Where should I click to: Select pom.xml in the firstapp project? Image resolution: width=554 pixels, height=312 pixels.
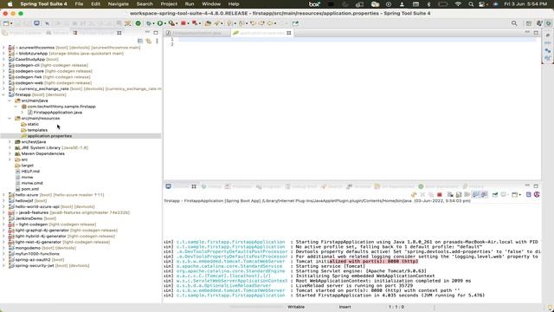[30, 189]
